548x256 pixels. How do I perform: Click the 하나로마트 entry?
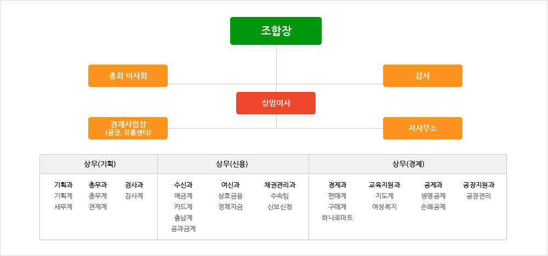coord(337,218)
